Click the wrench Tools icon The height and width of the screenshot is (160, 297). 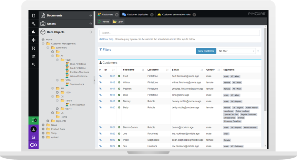pos(34,24)
